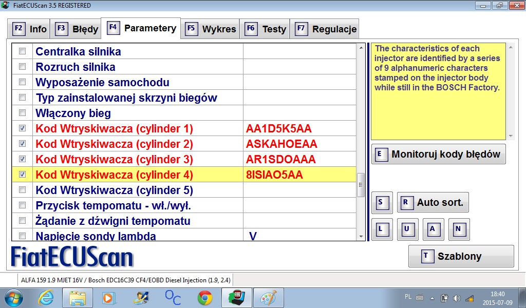Open the Windows Start menu
The image size is (526, 308).
(14, 298)
